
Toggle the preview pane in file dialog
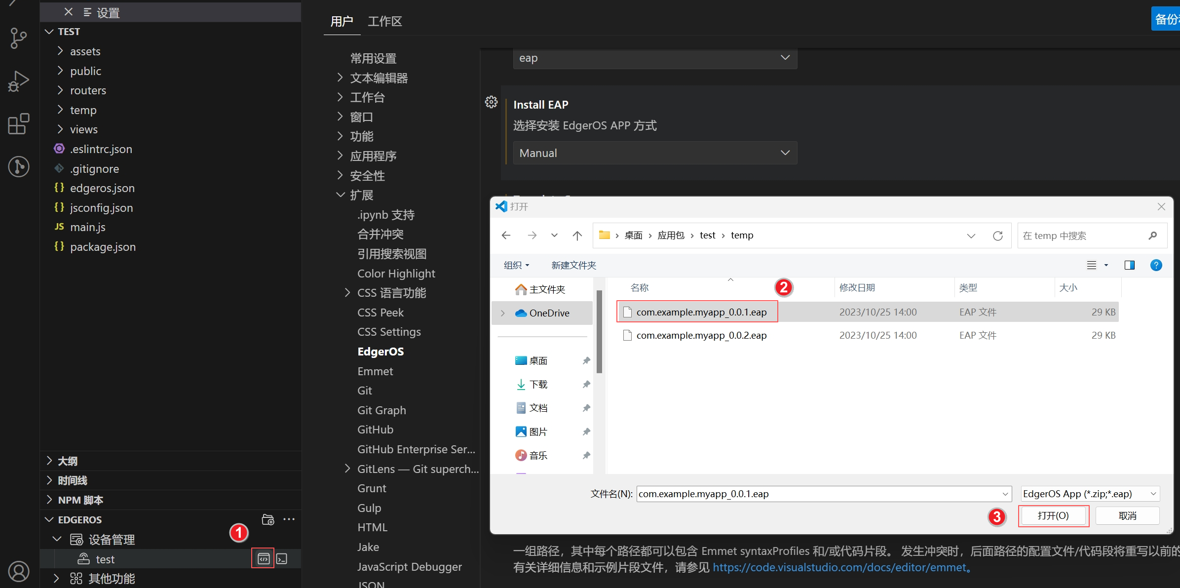click(1129, 265)
